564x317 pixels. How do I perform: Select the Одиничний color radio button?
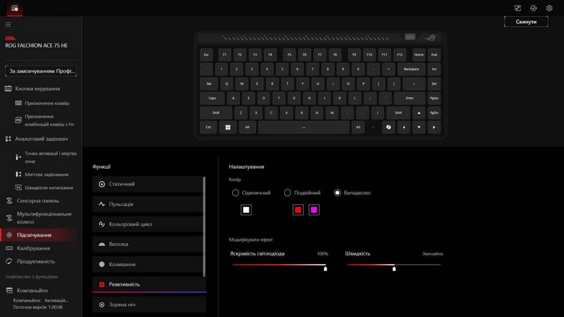235,193
